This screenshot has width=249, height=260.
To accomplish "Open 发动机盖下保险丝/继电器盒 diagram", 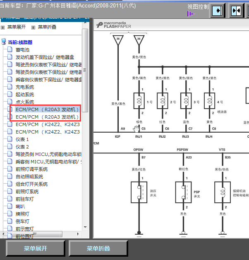I will [x=45, y=57].
